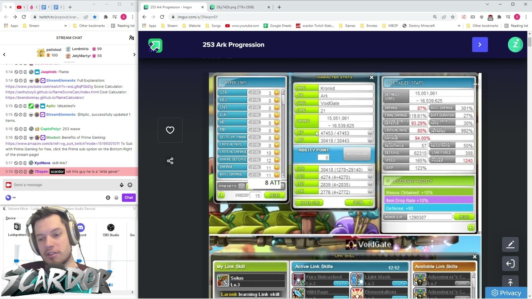The image size is (532, 299).
Task: Adjust the Luidsprekers volume slider
Action: pos(17,261)
